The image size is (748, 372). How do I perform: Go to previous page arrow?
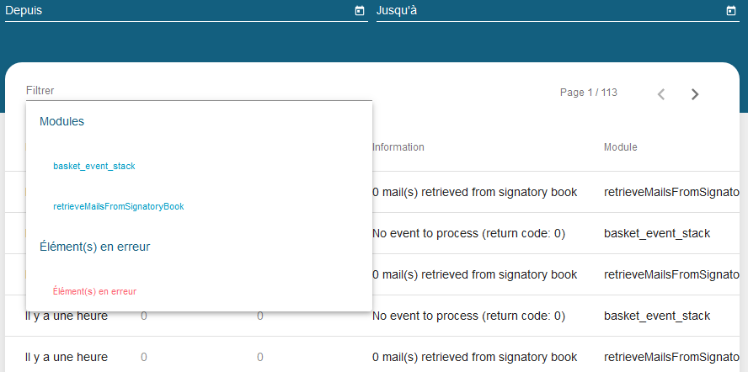pos(661,94)
